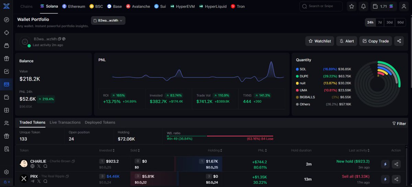The image size is (412, 187).
Task: Click the Quantity donut chart
Action: tap(377, 84)
